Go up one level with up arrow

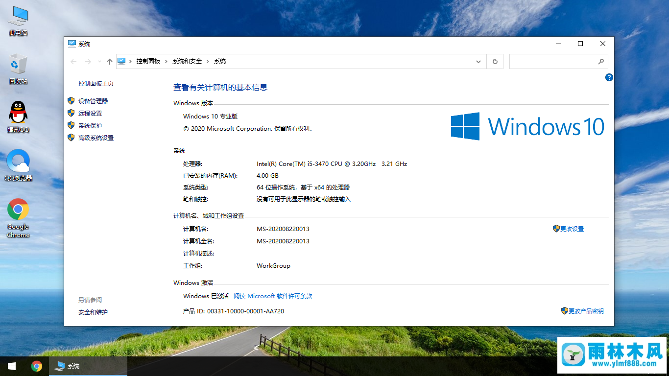tap(110, 61)
